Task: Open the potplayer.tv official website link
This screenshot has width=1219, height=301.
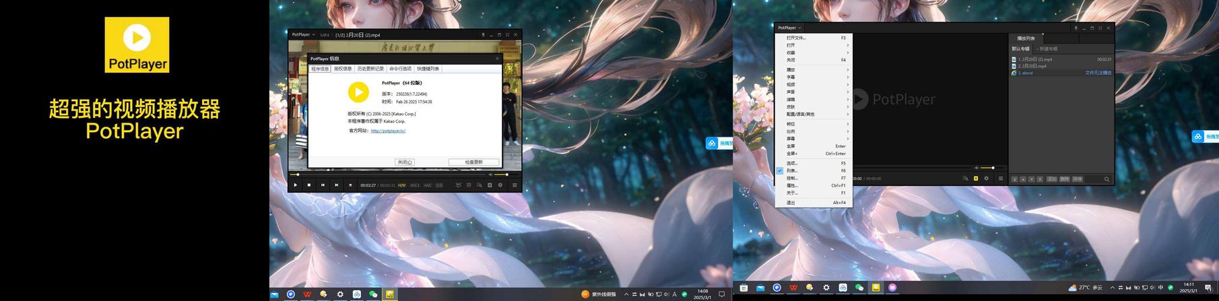Action: [x=388, y=131]
